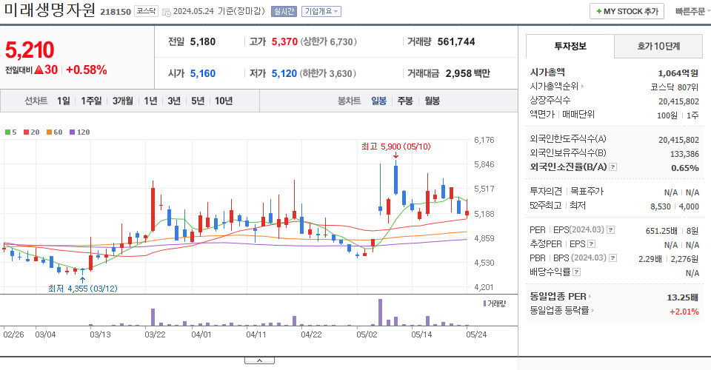Open the 동일업종 등락률 link
The width and height of the screenshot is (711, 370).
coord(559,311)
